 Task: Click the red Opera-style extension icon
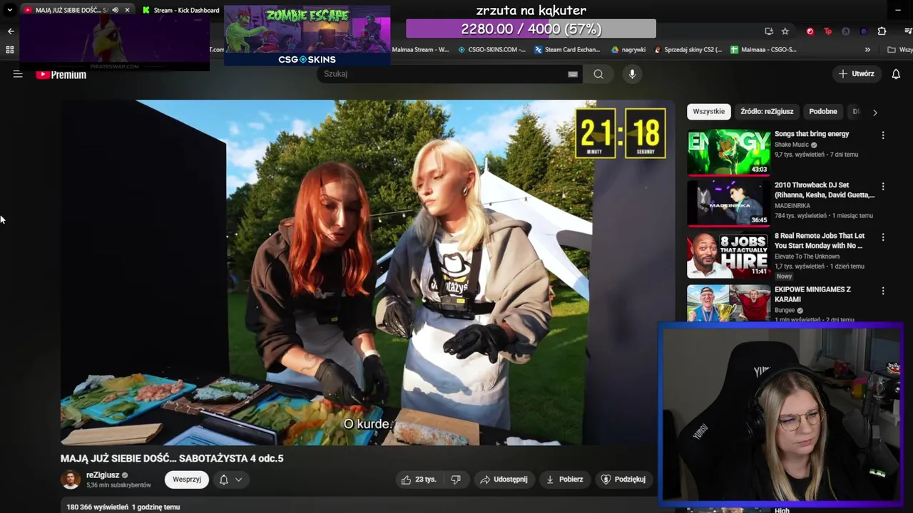[810, 31]
